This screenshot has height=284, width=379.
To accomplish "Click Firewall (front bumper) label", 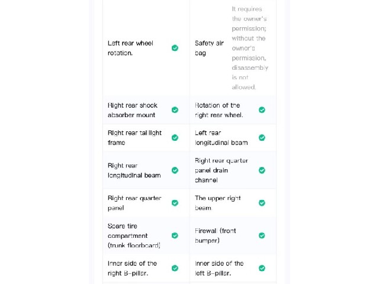I will (216, 235).
